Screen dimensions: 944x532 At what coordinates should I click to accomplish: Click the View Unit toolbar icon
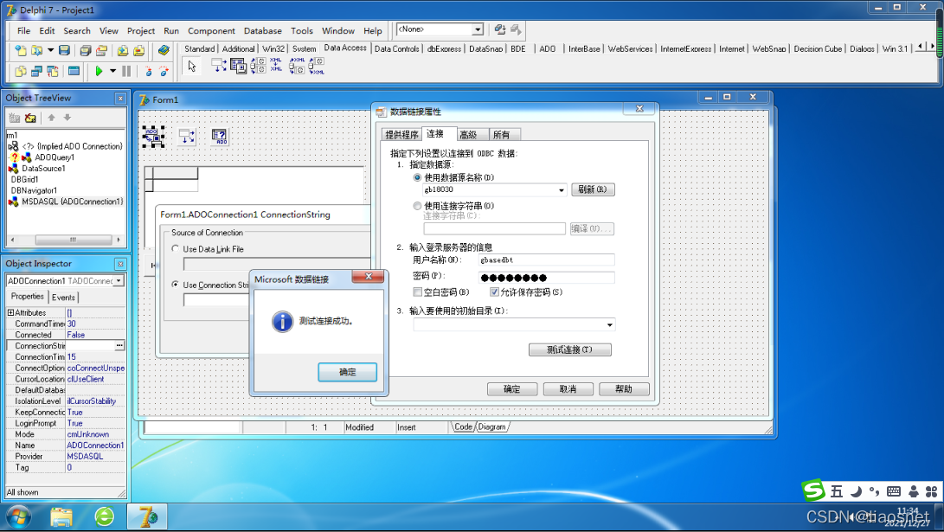point(21,71)
